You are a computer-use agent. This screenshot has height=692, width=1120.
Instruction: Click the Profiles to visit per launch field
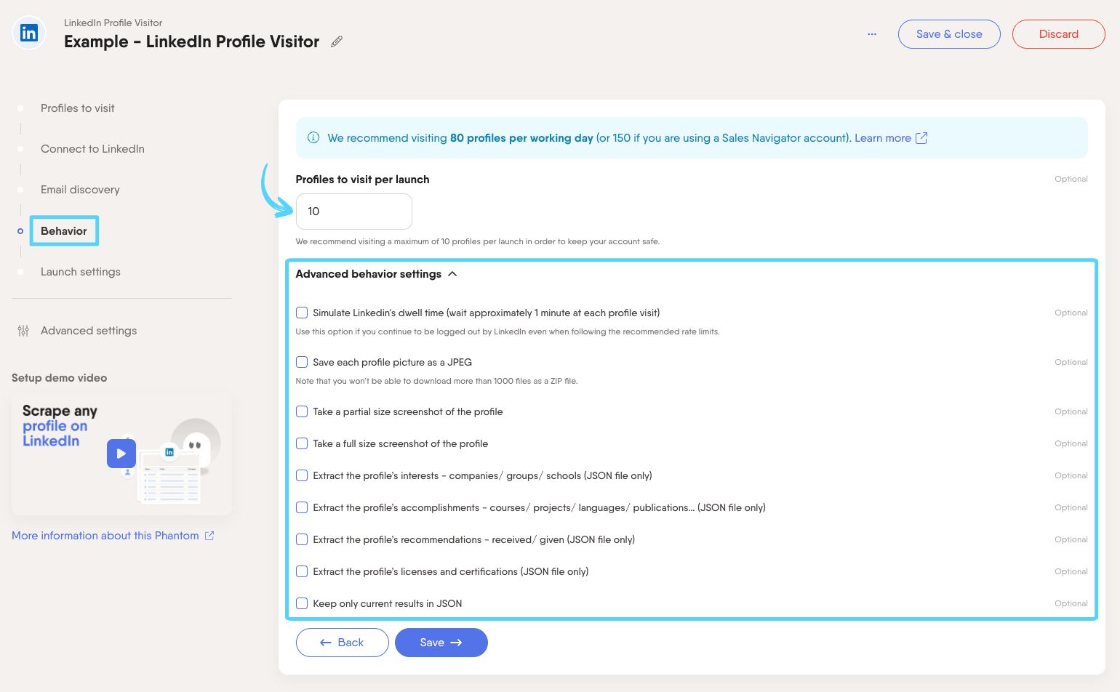(354, 212)
